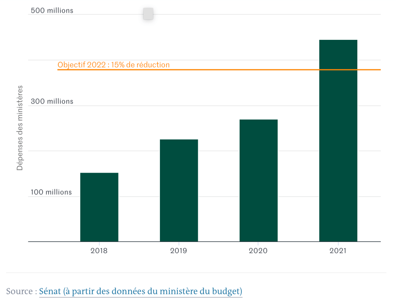
Task: Select the 300 millions axis label
Action: pos(52,101)
